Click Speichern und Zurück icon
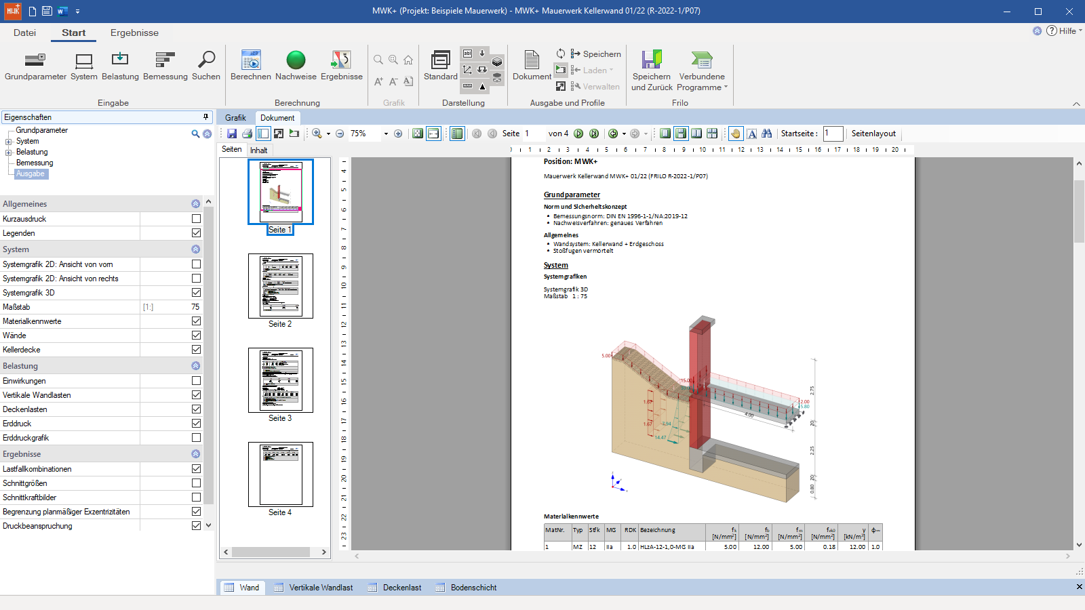 652,70
